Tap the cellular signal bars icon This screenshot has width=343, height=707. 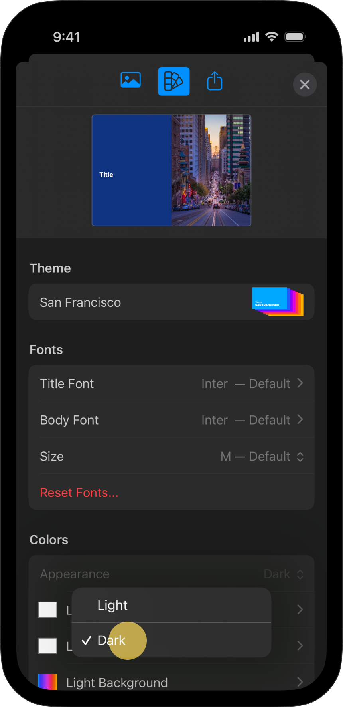(x=251, y=37)
